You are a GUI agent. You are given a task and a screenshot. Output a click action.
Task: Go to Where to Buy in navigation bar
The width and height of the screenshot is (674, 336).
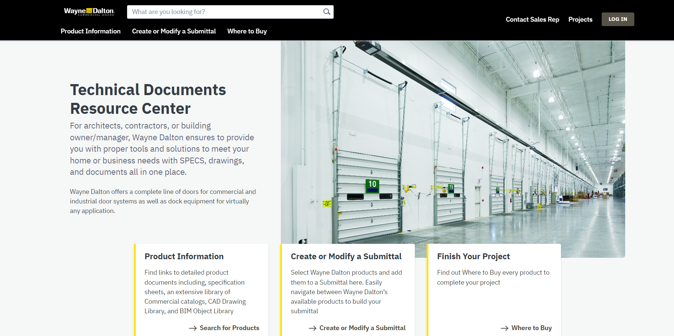247,31
